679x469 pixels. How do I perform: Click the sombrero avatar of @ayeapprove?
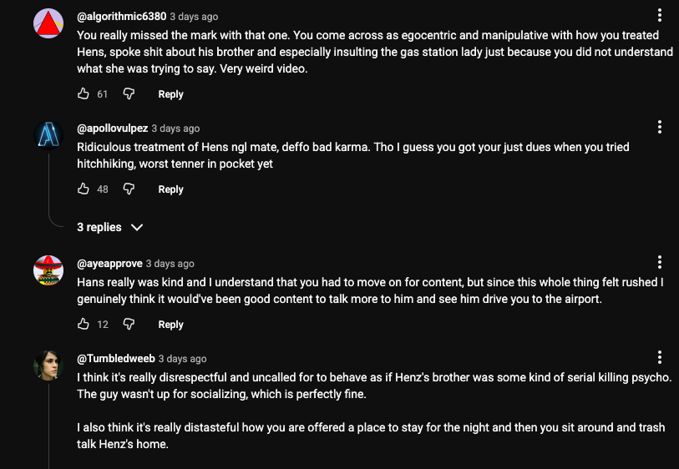click(x=48, y=270)
